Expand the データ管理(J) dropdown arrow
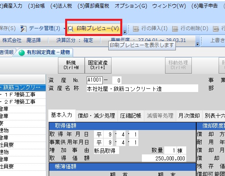225x176 pixels. click(64, 28)
